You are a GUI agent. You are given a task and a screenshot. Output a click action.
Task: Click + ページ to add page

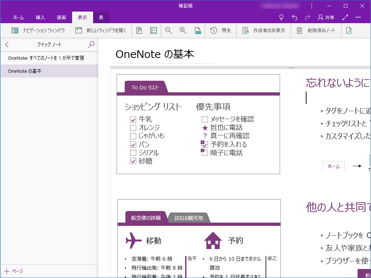pos(14,271)
